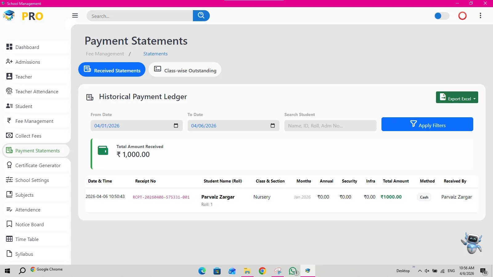Switch to Received Statements tab
This screenshot has width=493, height=277.
[x=112, y=70]
